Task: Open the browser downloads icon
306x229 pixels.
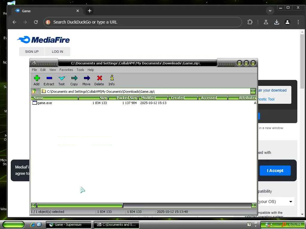Action: tap(276, 22)
